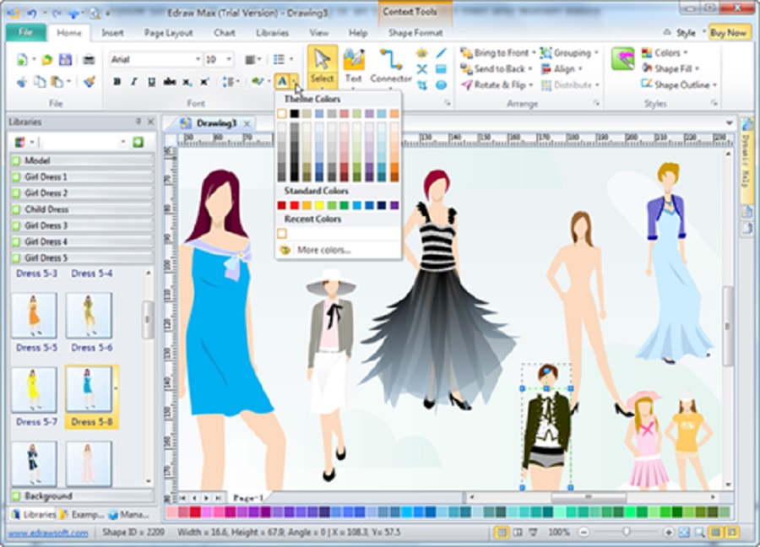This screenshot has height=547, width=760.
Task: Pick red from Standard Colors row
Action: point(294,205)
